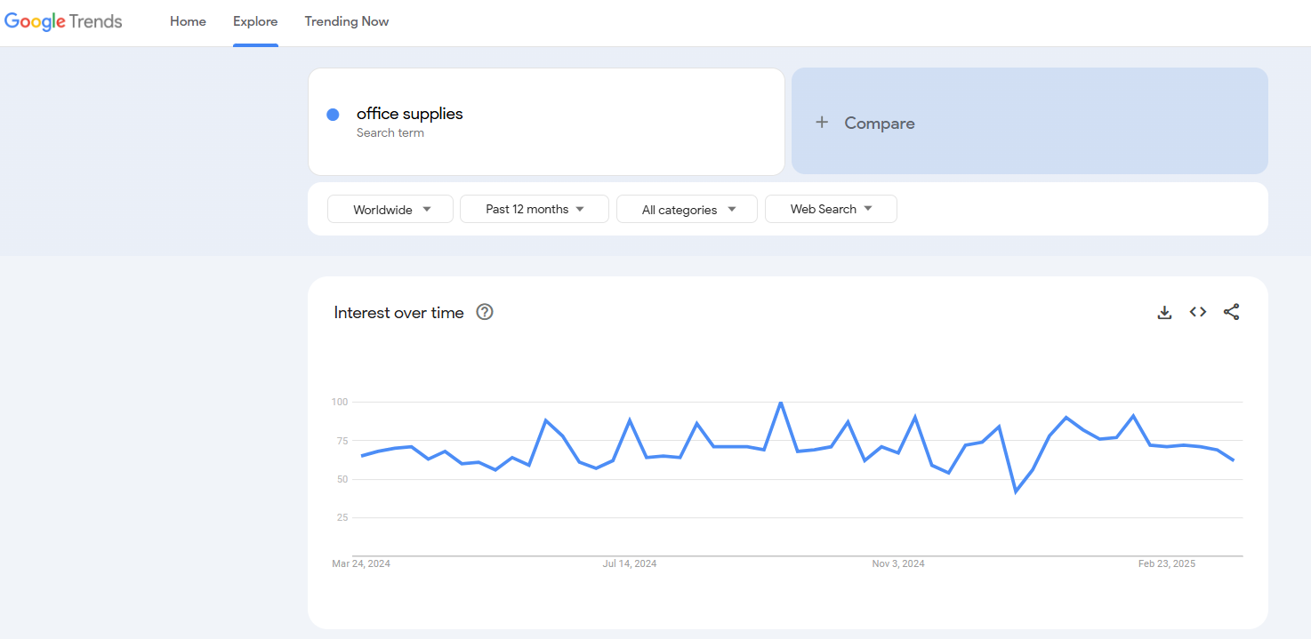Click the embed code icon
The height and width of the screenshot is (639, 1311).
1198,312
